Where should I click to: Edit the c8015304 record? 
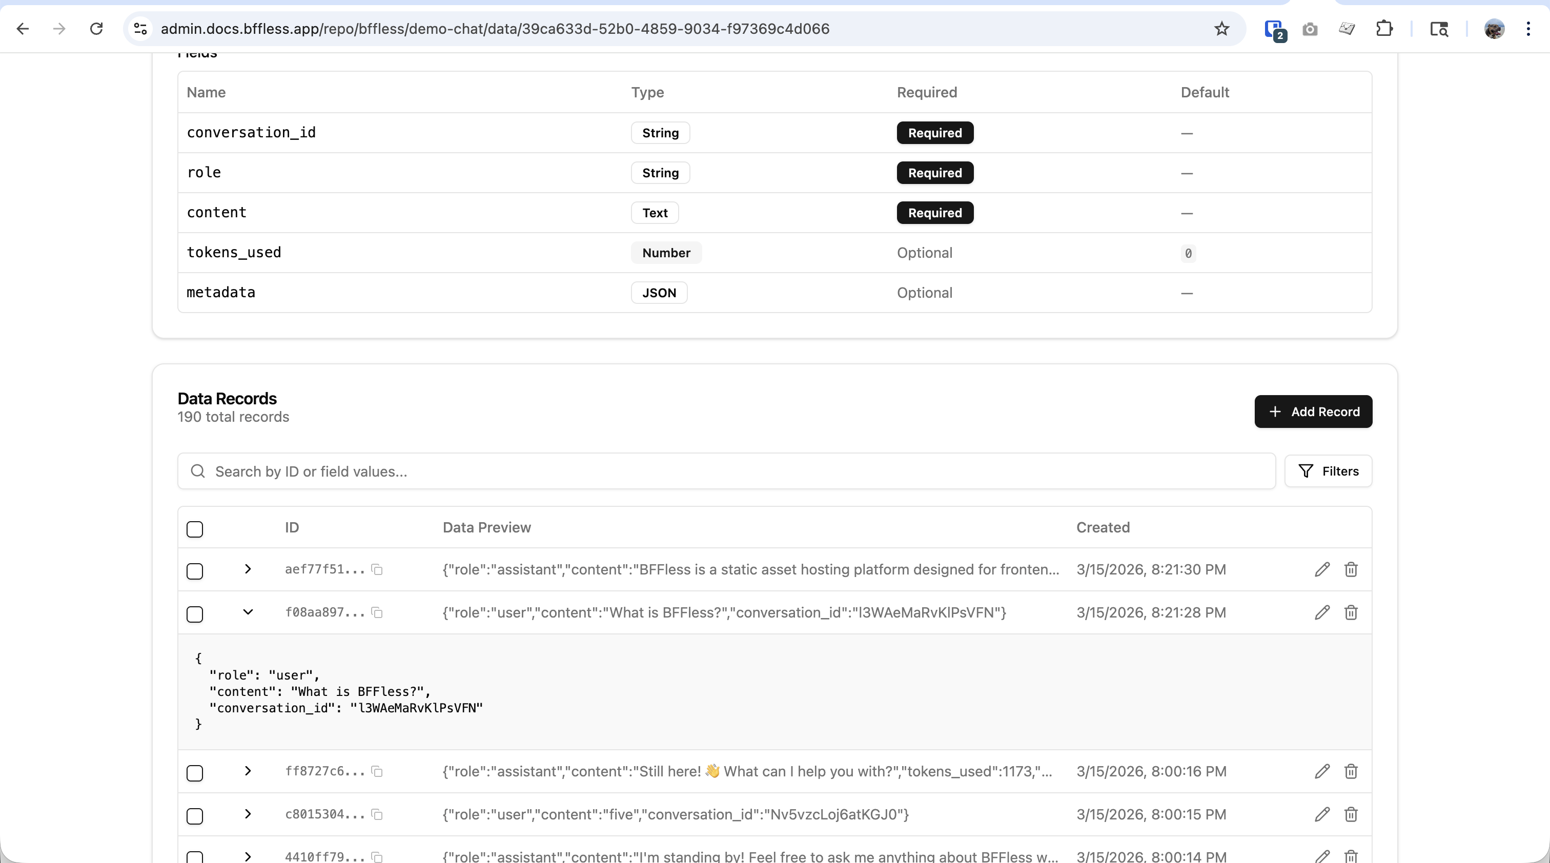[1321, 814]
